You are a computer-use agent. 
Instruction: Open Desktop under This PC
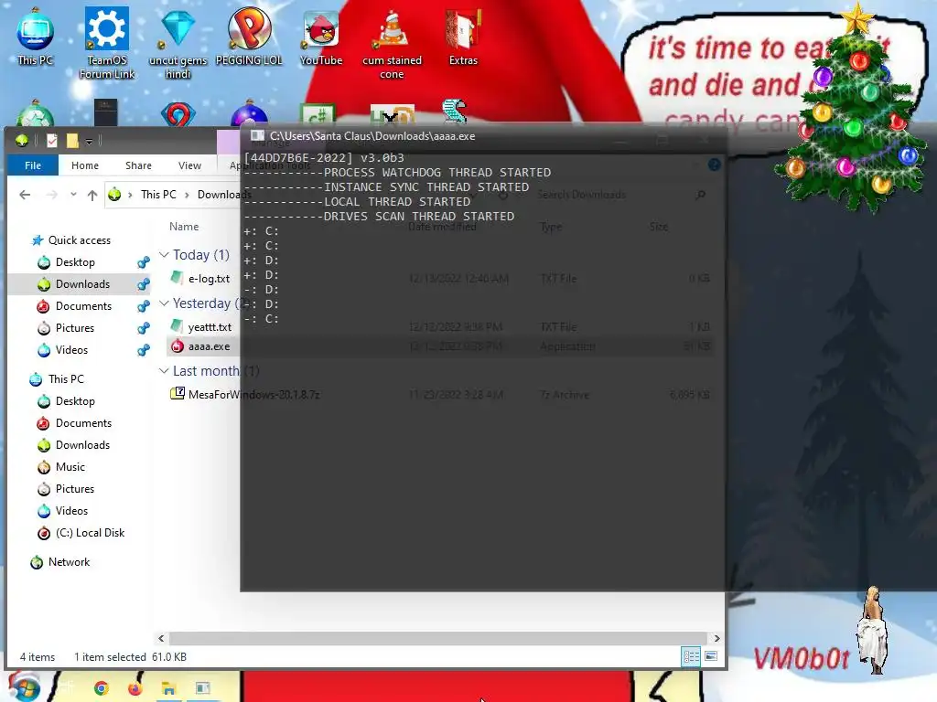[x=75, y=401]
